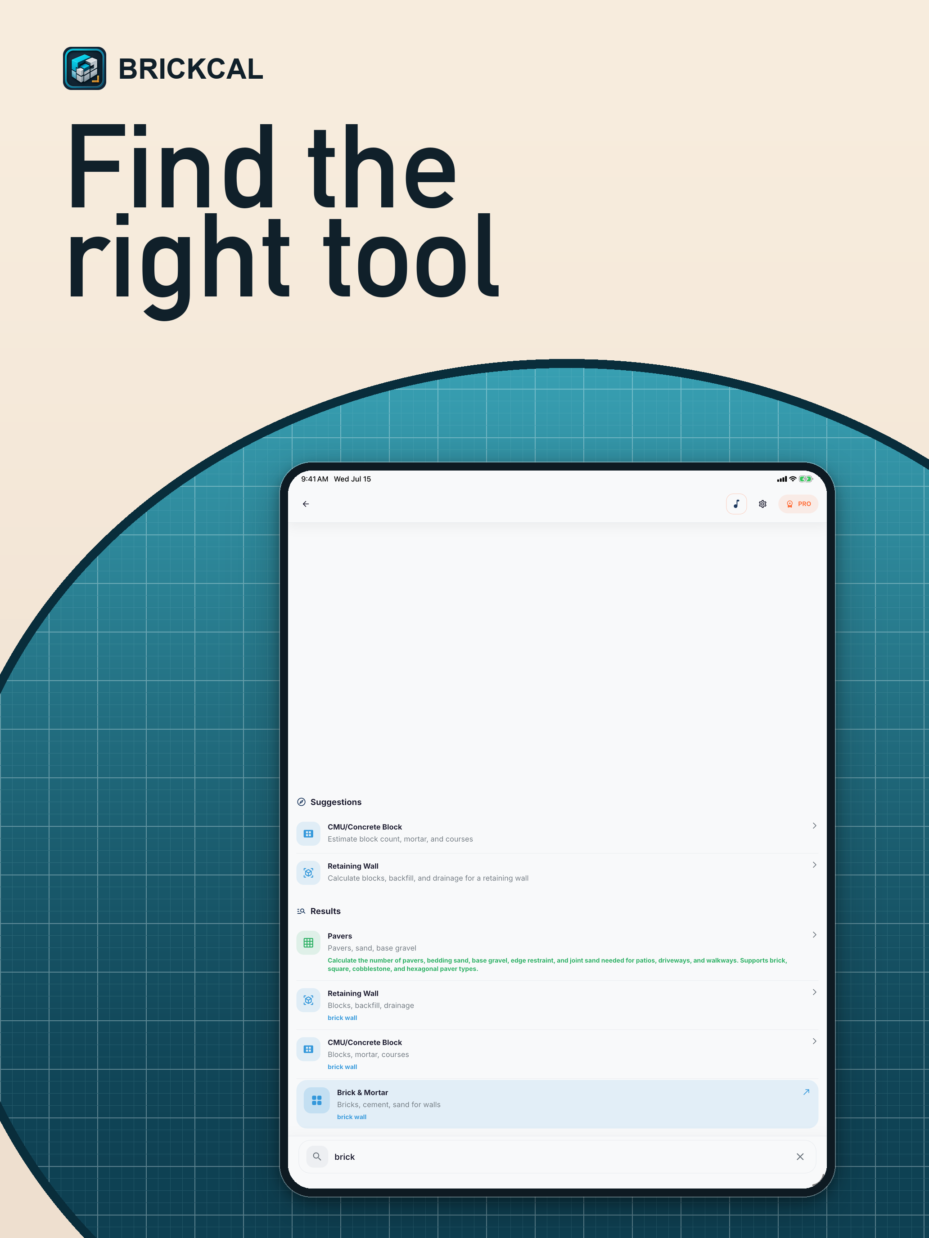The image size is (929, 1238).
Task: Open chevron on suggested CMU/Concrete Block
Action: pos(814,825)
